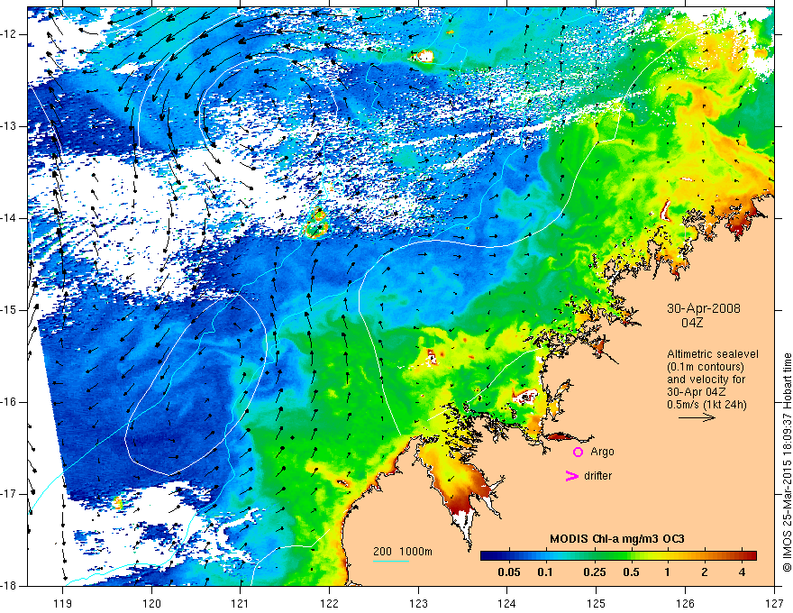793x613 pixels.
Task: Click longitude axis label 125
Action: coord(597,603)
